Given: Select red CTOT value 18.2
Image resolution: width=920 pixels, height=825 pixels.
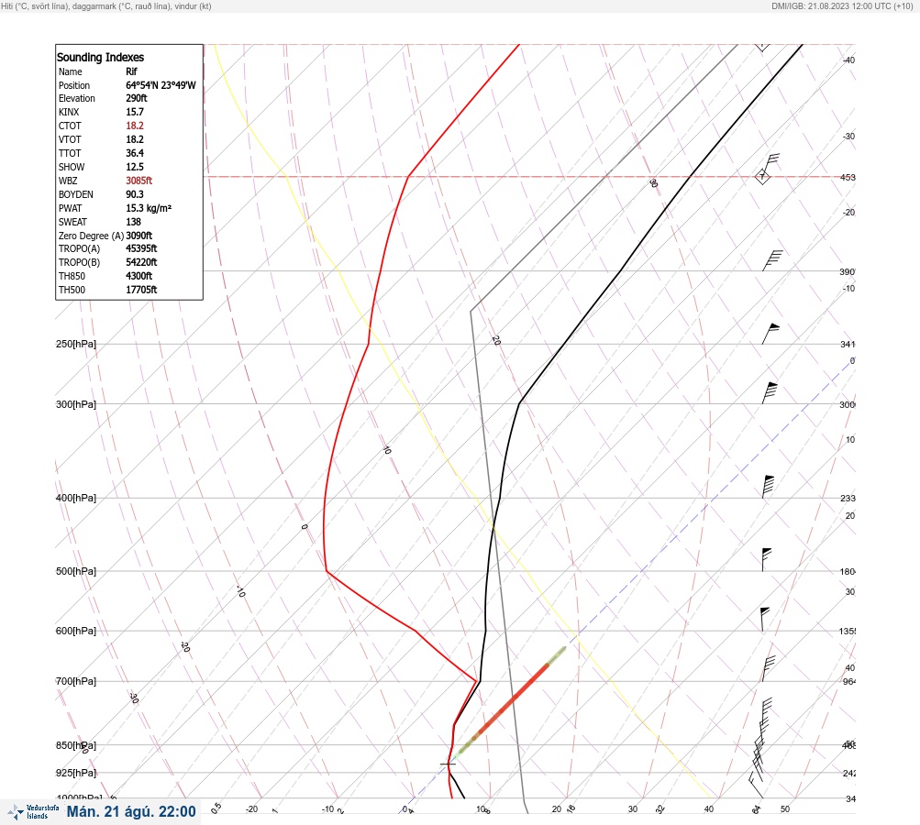Looking at the screenshot, I should coord(134,126).
